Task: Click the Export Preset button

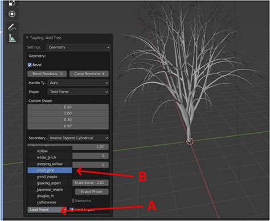Action: 92,192
